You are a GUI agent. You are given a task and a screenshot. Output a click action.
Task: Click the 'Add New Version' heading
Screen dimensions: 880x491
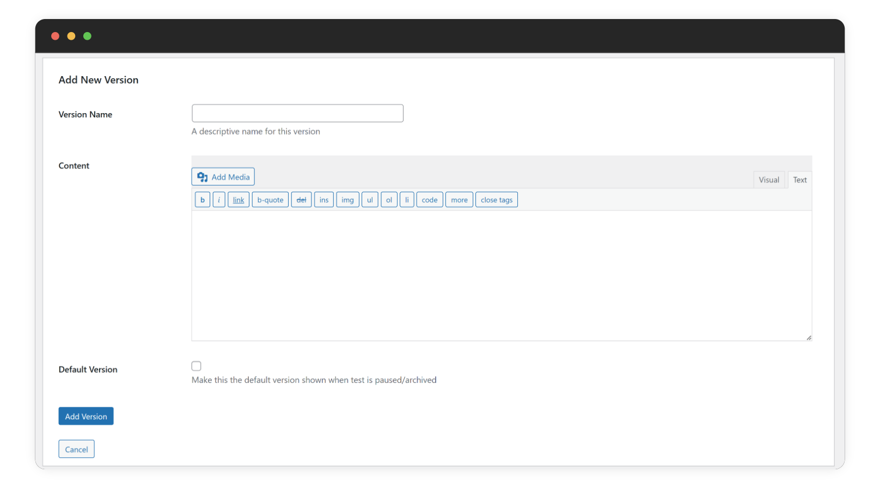click(x=99, y=80)
